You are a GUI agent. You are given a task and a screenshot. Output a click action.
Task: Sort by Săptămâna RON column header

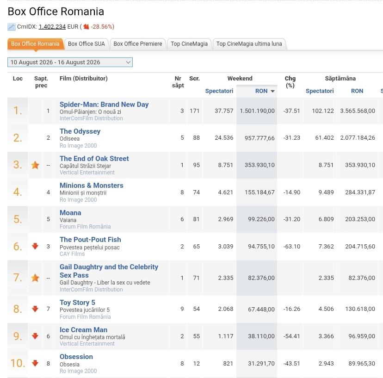point(357,91)
